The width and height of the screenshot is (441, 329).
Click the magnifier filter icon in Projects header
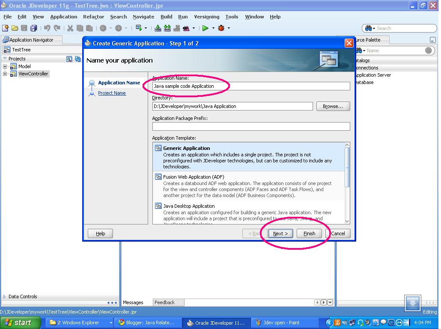[69, 59]
